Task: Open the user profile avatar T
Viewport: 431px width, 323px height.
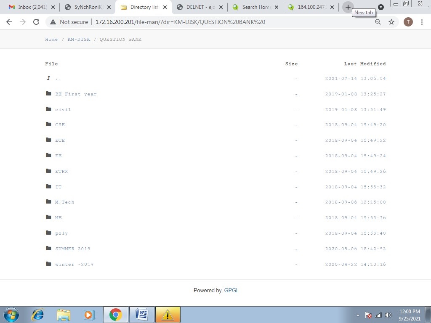Action: tap(408, 22)
